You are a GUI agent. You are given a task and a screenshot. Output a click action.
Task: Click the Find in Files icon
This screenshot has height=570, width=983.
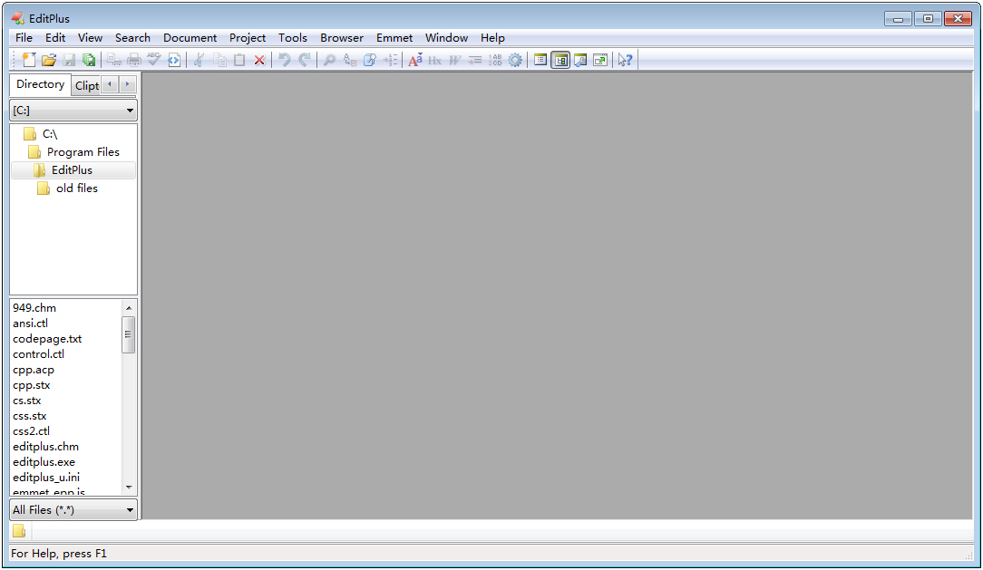370,60
